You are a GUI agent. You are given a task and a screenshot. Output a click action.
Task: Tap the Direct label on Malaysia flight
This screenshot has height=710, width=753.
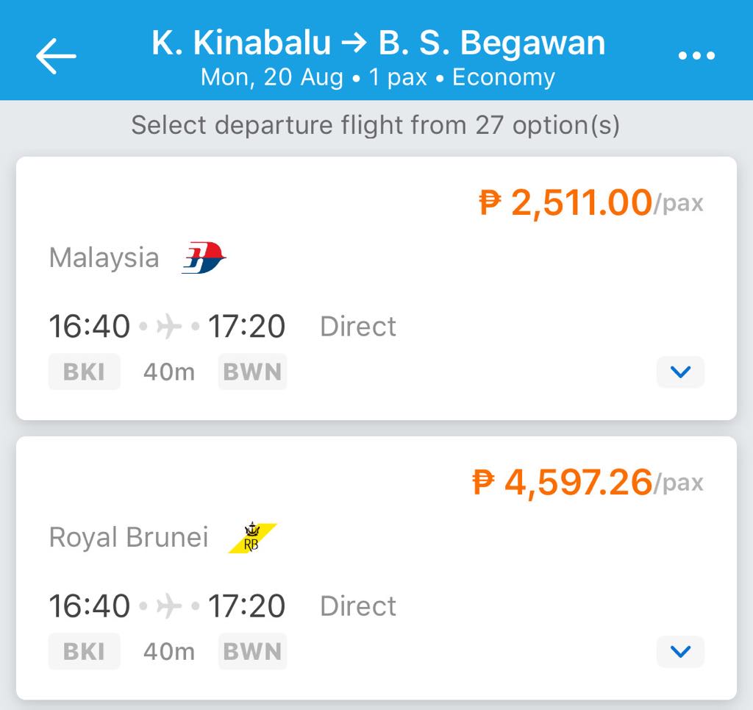pyautogui.click(x=358, y=327)
